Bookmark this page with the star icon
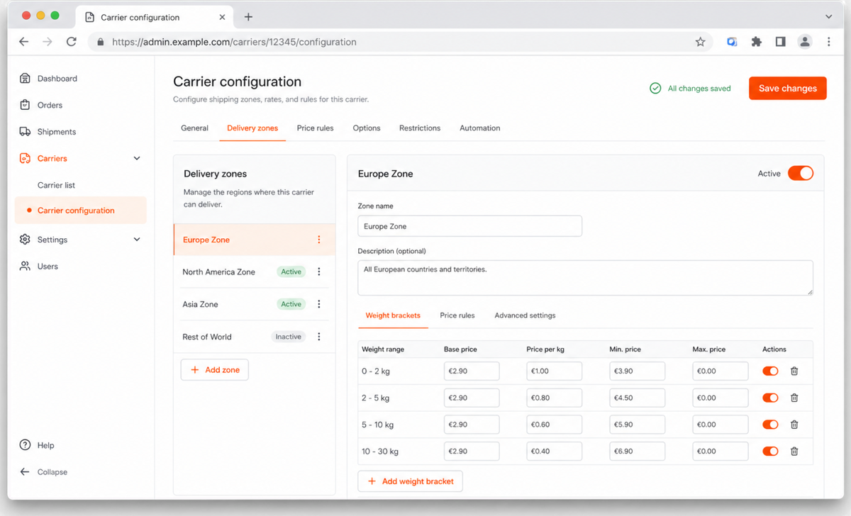The width and height of the screenshot is (851, 516). pos(700,42)
